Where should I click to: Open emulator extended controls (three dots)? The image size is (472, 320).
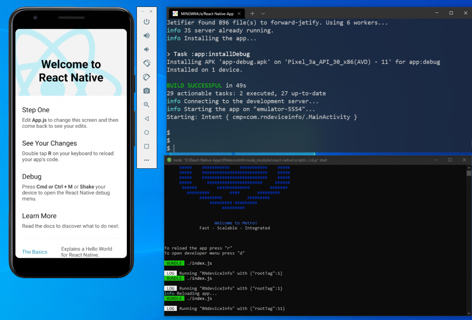coord(147,160)
